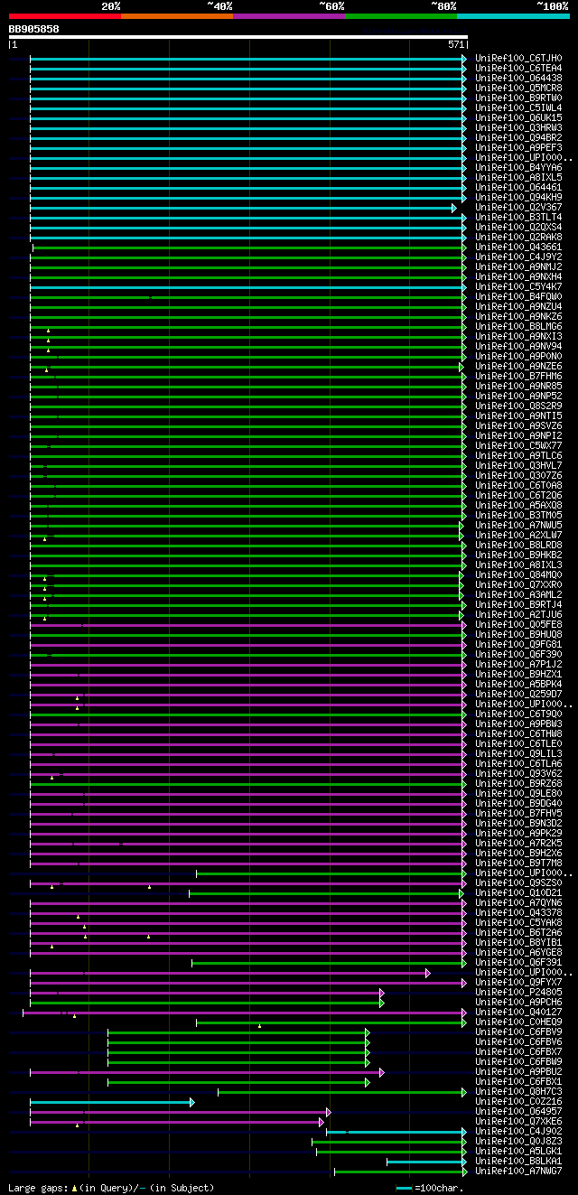Choose the UniRef100_Q259D7 hit name
This screenshot has height=1195, width=578.
pos(518,694)
